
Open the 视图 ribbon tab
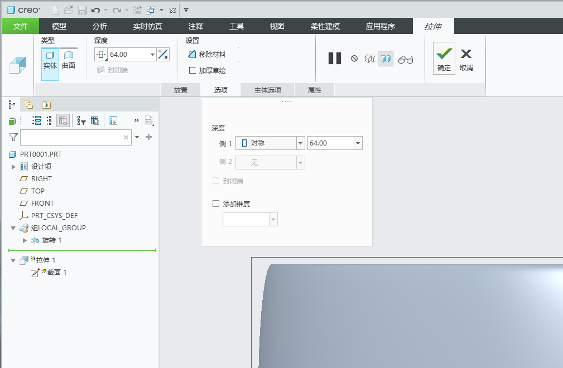pyautogui.click(x=276, y=26)
